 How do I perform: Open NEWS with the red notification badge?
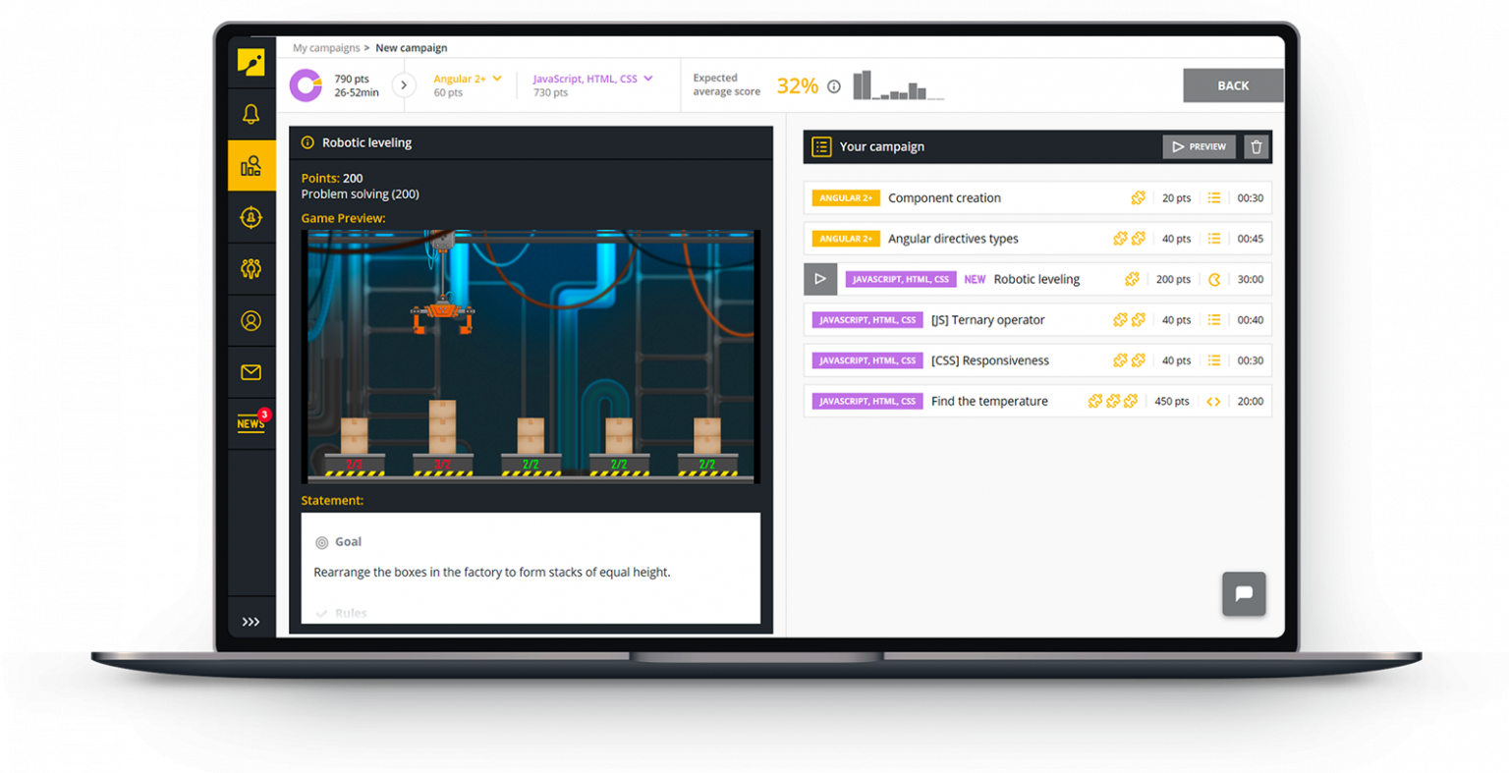pos(251,420)
